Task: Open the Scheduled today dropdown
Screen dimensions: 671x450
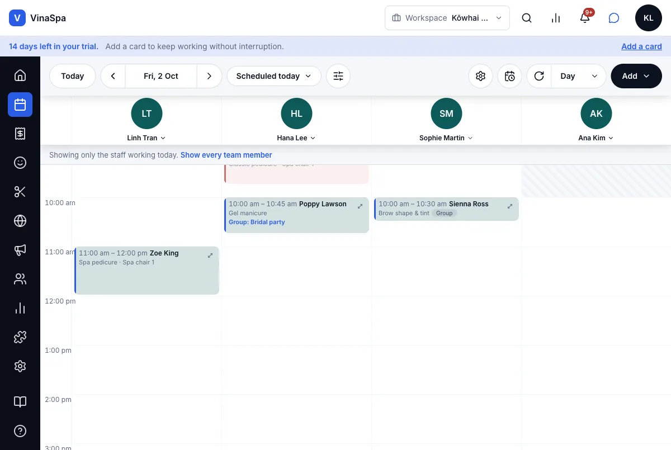Action: 274,76
